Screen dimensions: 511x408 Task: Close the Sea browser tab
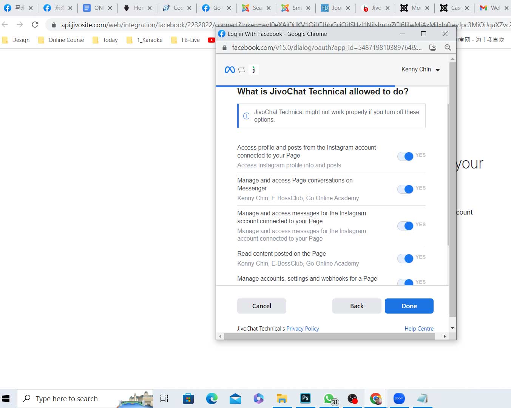pyautogui.click(x=269, y=8)
